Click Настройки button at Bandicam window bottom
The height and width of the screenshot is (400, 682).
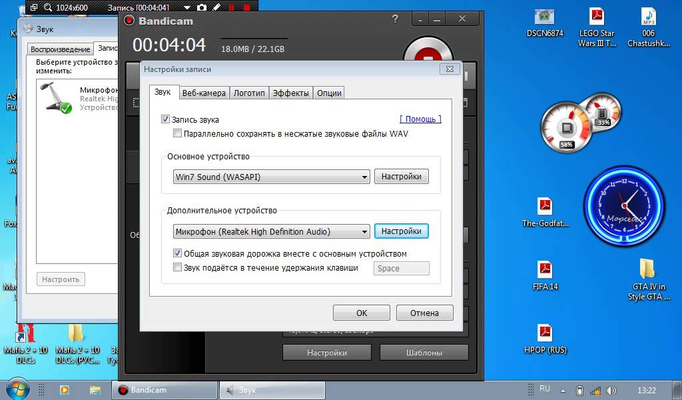point(326,353)
